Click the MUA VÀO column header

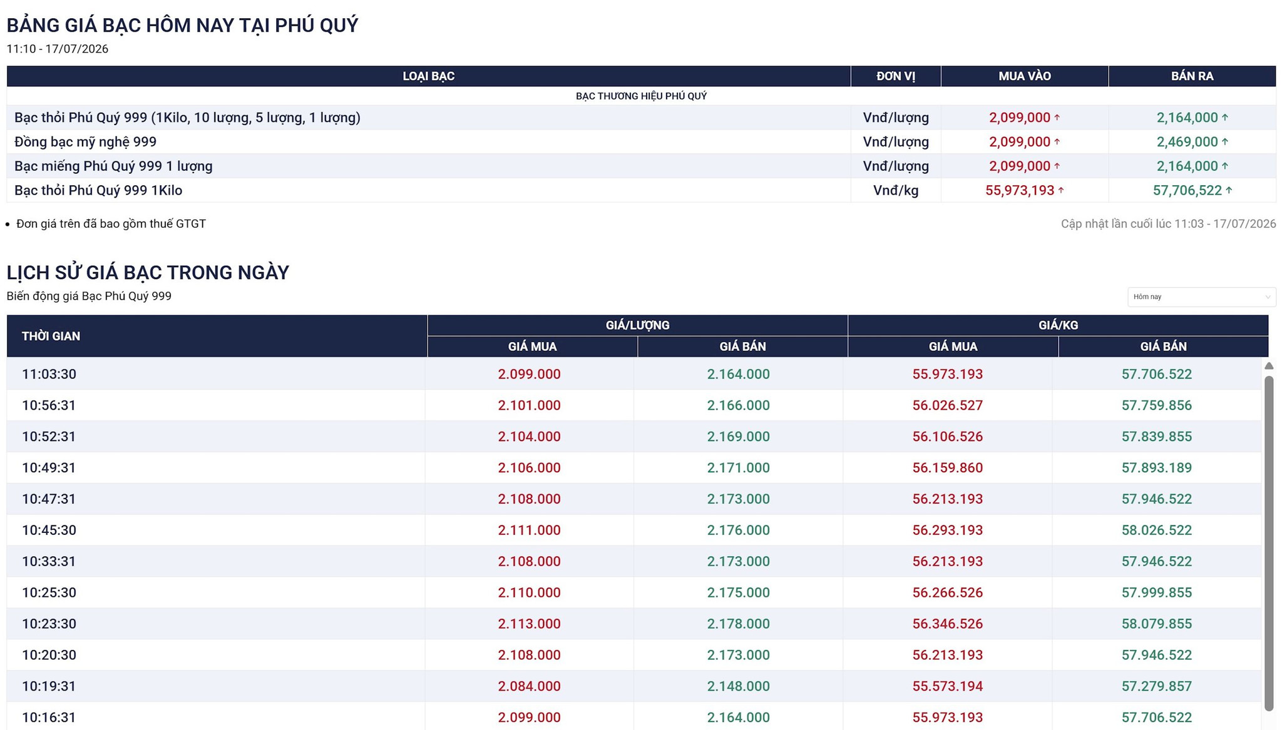click(x=1025, y=76)
